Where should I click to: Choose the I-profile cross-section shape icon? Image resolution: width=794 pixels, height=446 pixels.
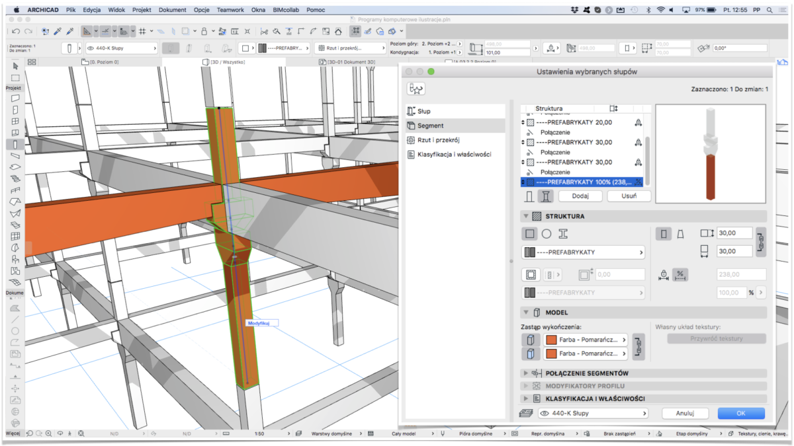coord(563,233)
